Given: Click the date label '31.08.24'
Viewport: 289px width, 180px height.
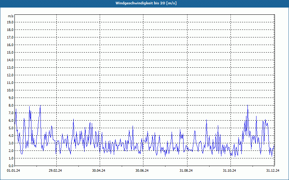Looking at the screenshot, I should (186, 171).
